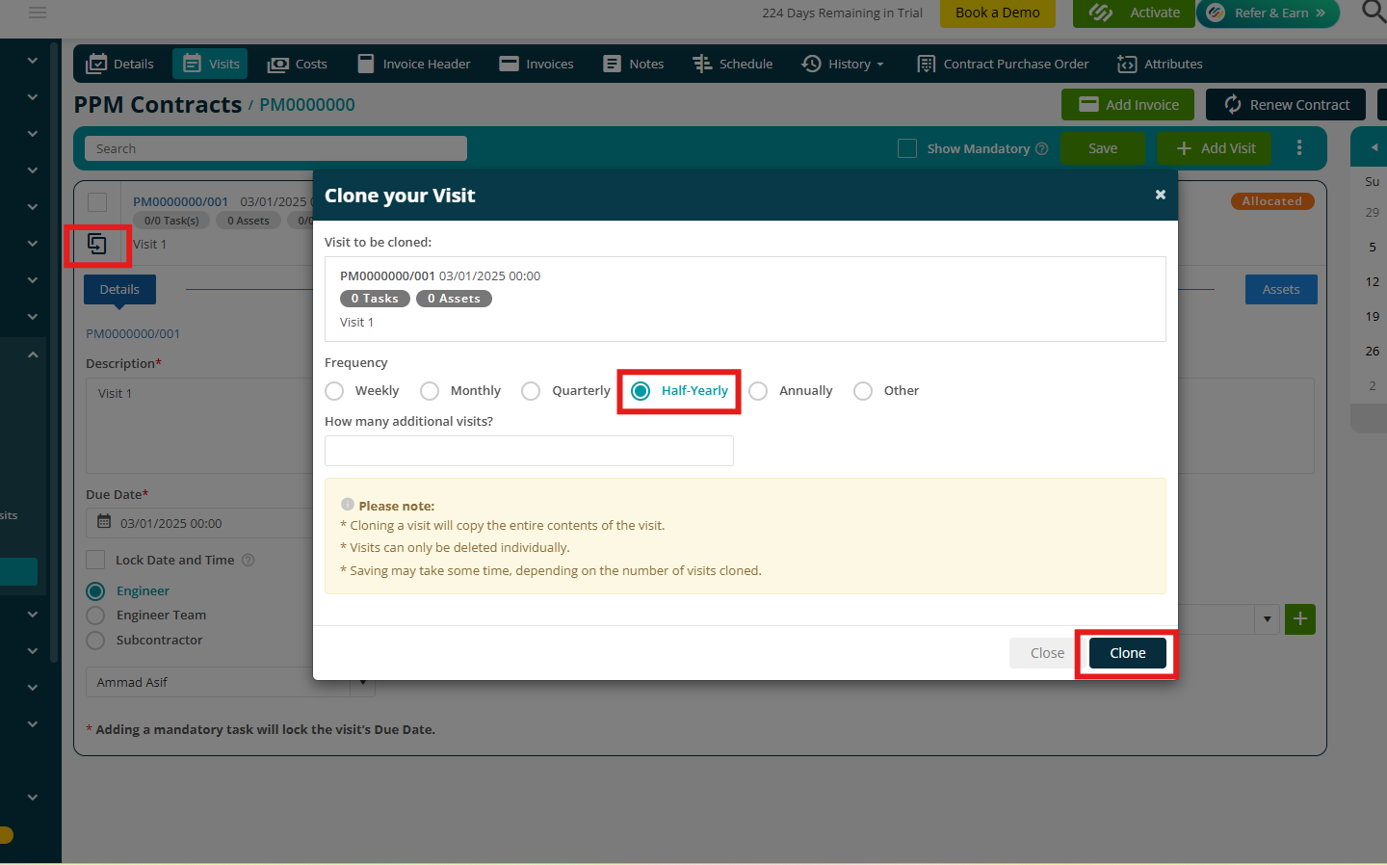Click the additional visits input field
The image size is (1387, 865).
click(x=529, y=451)
